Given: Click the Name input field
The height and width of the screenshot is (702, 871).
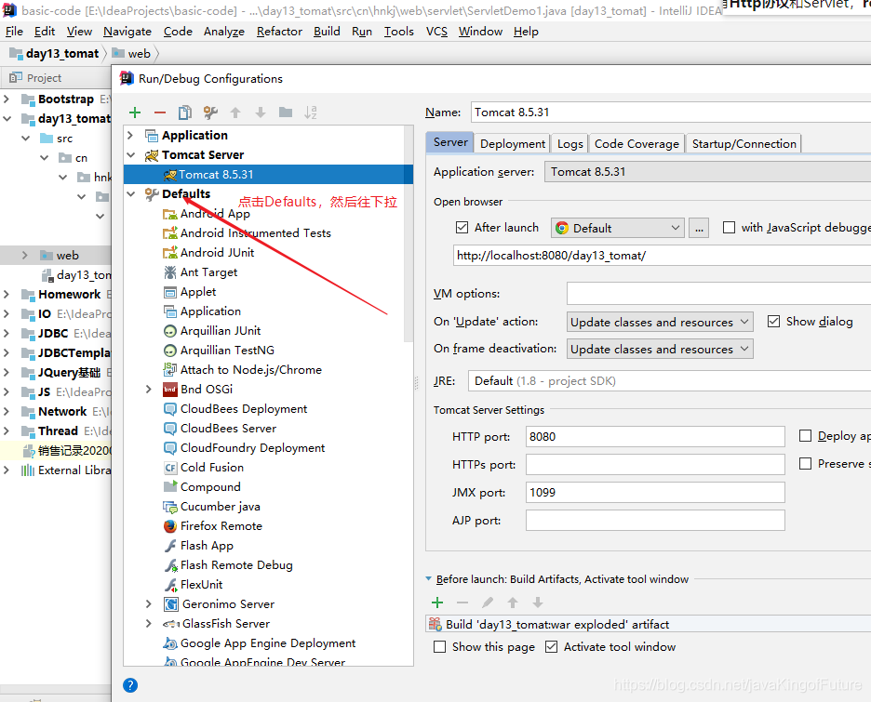Looking at the screenshot, I should (671, 113).
